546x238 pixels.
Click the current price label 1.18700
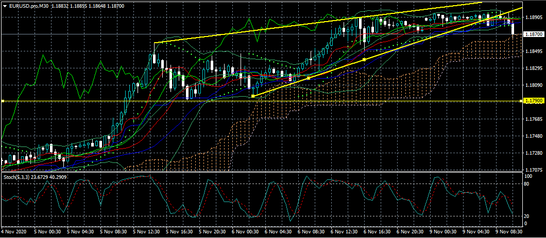[x=534, y=34]
